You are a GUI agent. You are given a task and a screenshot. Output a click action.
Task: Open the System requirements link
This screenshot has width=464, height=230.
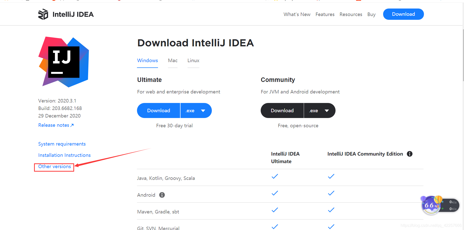(62, 144)
